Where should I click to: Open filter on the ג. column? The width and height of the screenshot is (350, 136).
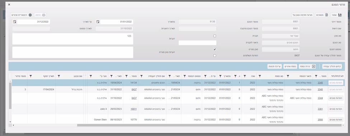235,76
